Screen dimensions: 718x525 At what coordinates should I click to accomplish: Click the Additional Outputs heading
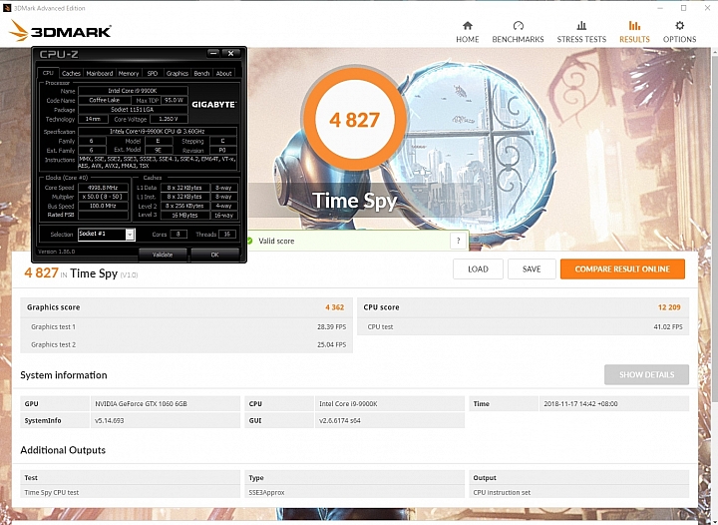[63, 450]
